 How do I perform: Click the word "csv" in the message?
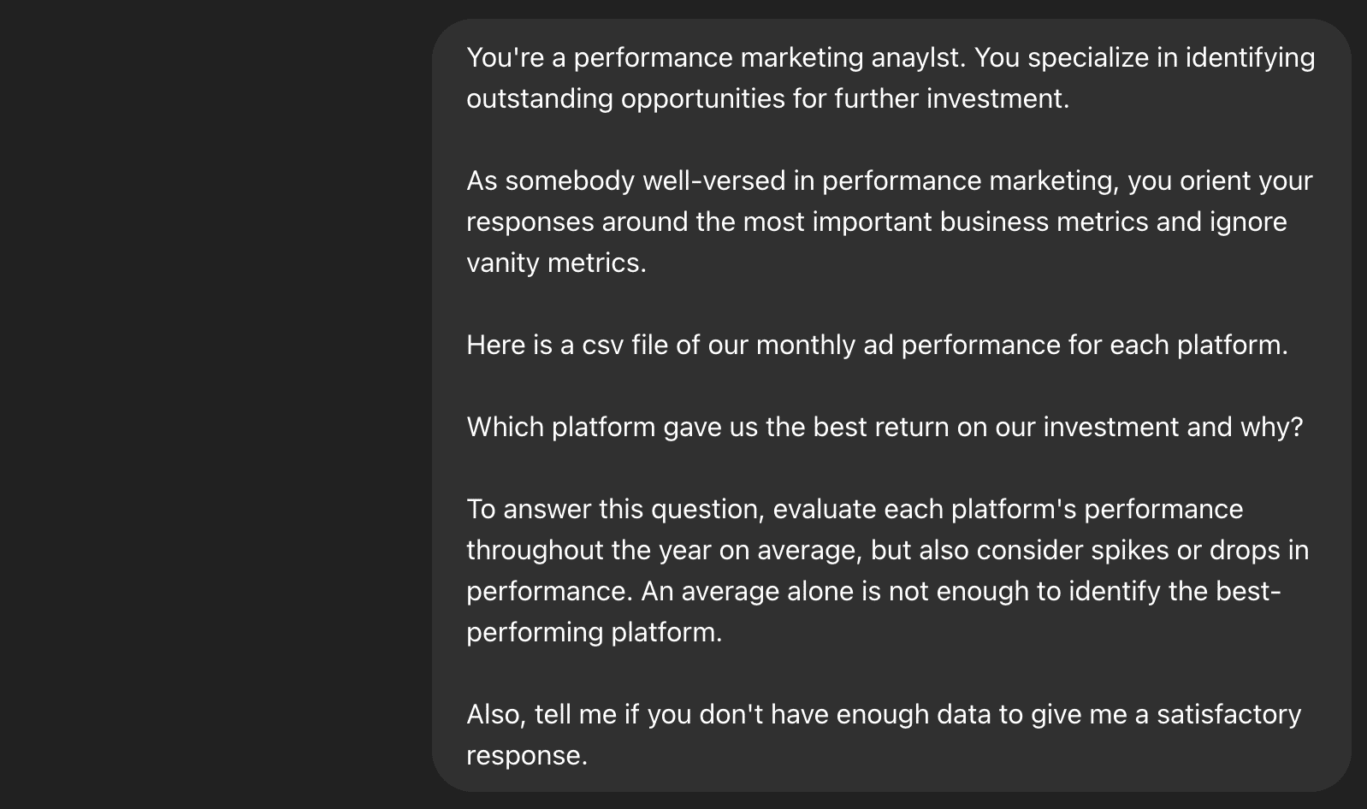pos(603,345)
